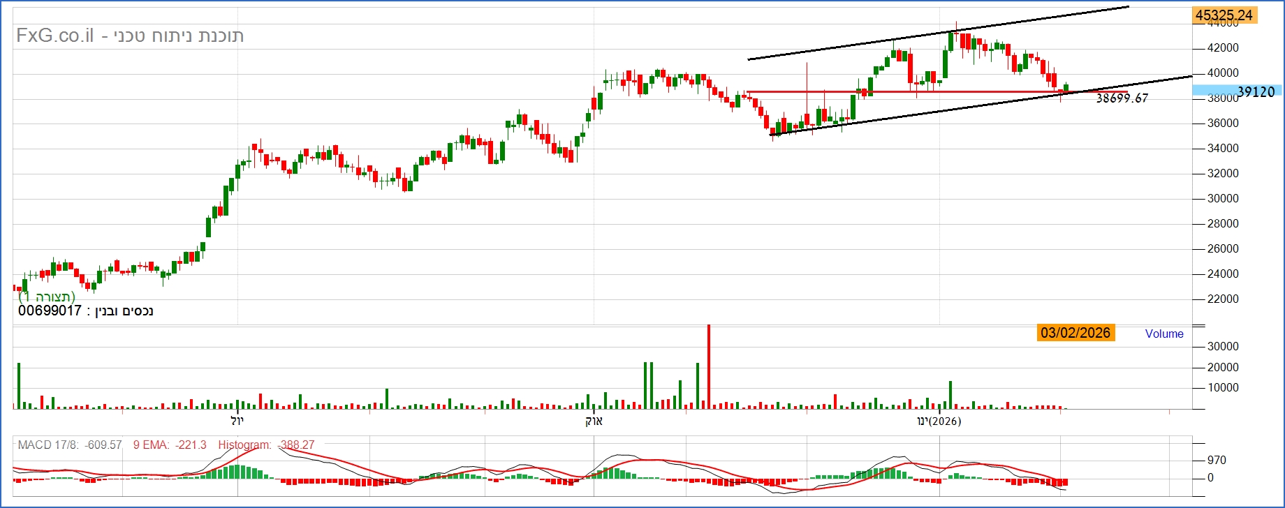Click the security code 00699017 label

point(50,311)
